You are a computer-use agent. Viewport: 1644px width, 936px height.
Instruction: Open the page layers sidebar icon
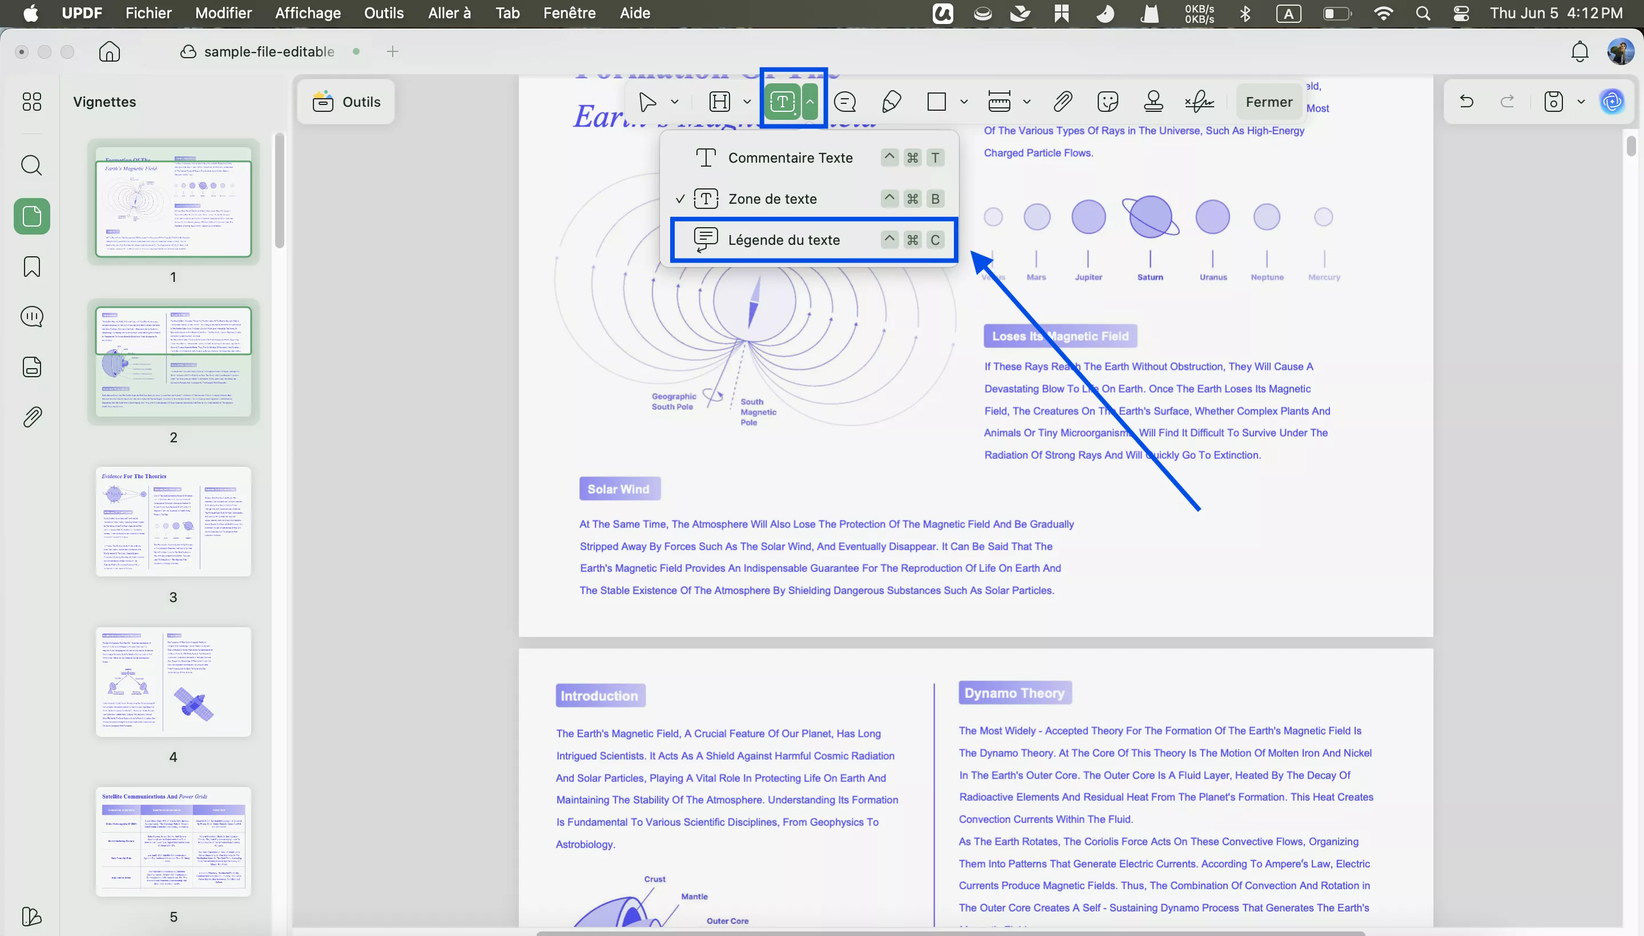tap(31, 367)
